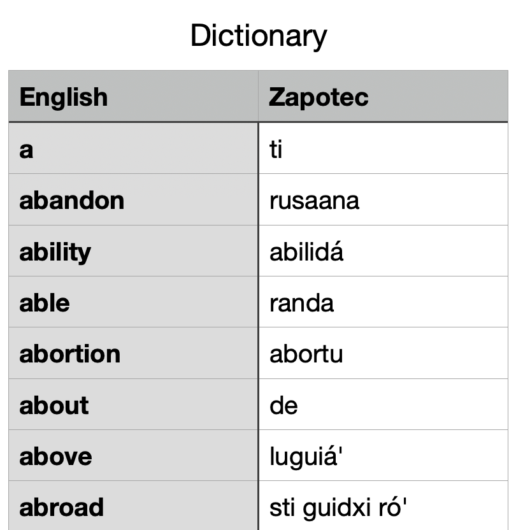
Task: Select the 'abilidá' Zapotec cell
Action: [x=306, y=252]
